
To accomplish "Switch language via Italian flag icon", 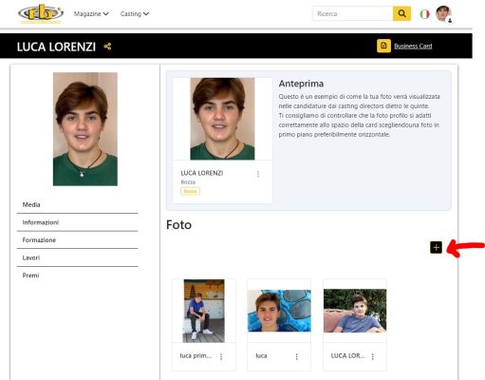I will pyautogui.click(x=424, y=14).
